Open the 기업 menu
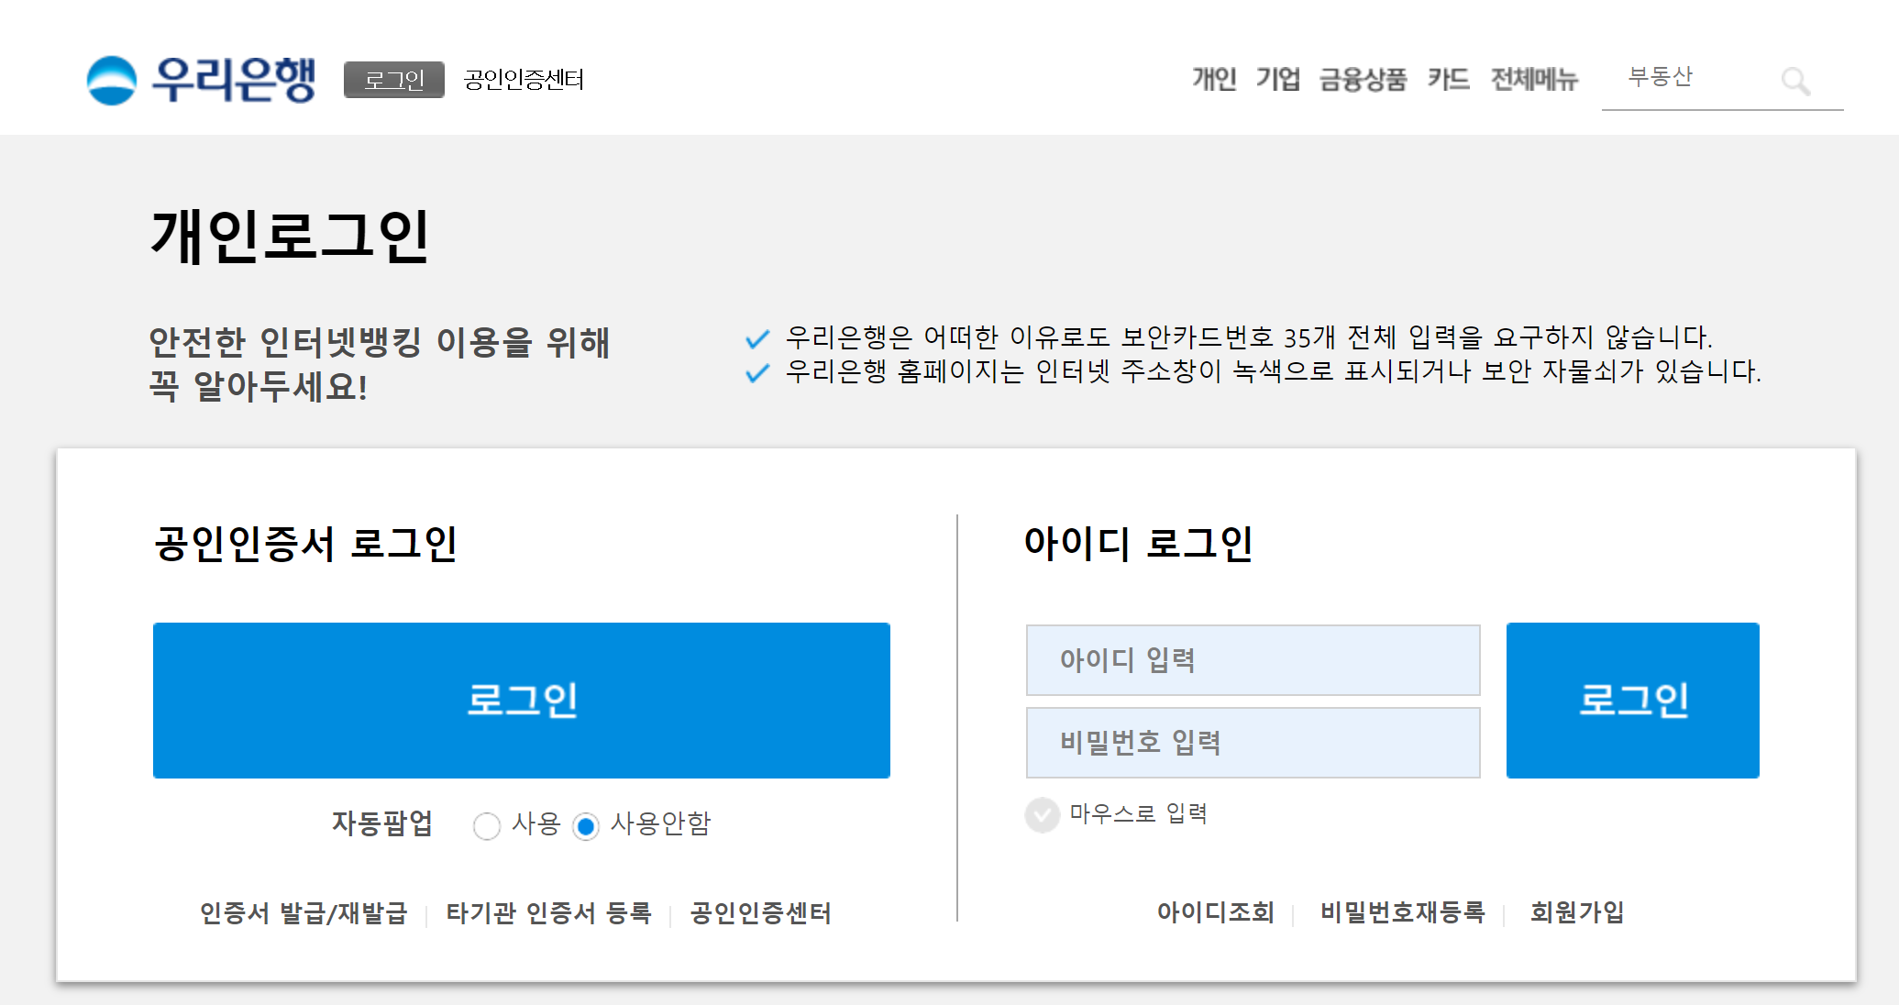 (1277, 80)
